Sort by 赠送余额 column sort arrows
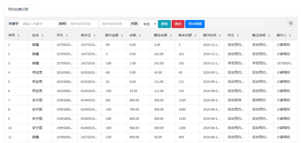Viewport: 301px width, 143px height. (171, 35)
